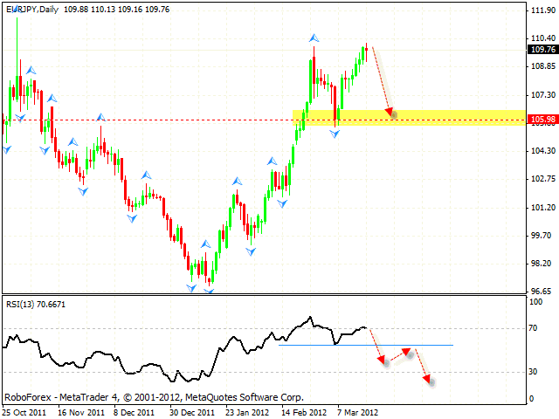The image size is (559, 419).
Task: Click the lowest red arrowhead in the RSI panel
Action: click(426, 379)
